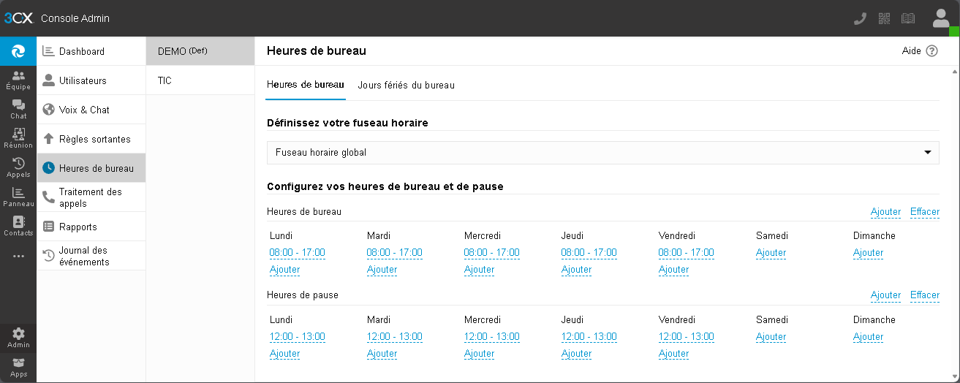Add another office hours range for Mercredi
Viewport: 960px width, 383px height.
point(480,270)
